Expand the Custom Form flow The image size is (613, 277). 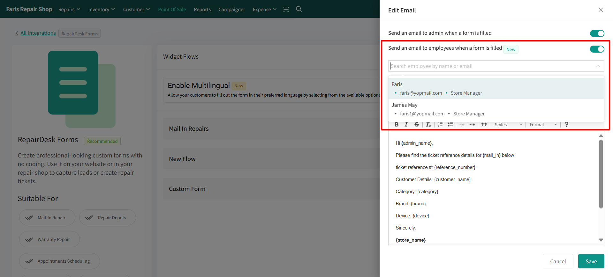click(271, 189)
